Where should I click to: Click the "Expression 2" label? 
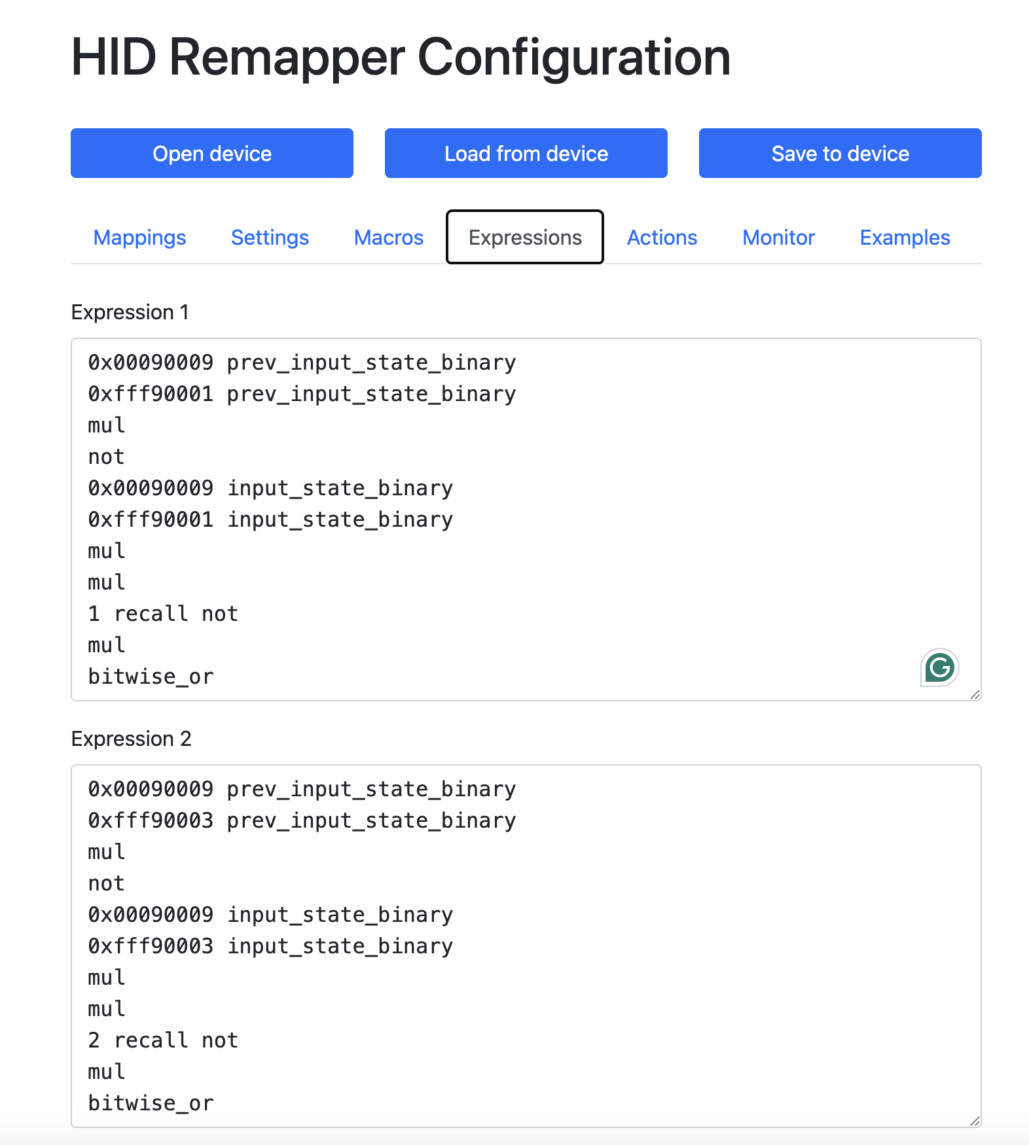tap(131, 739)
